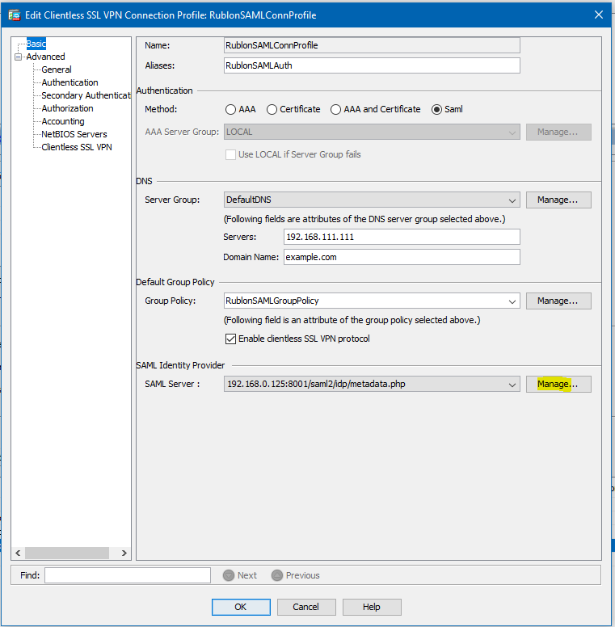
Task: Expand the SAML Server dropdown list
Action: (512, 385)
